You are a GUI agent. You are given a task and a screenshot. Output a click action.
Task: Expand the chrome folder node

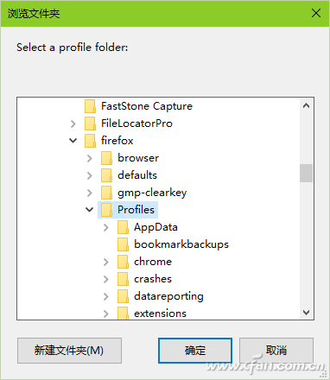106,262
